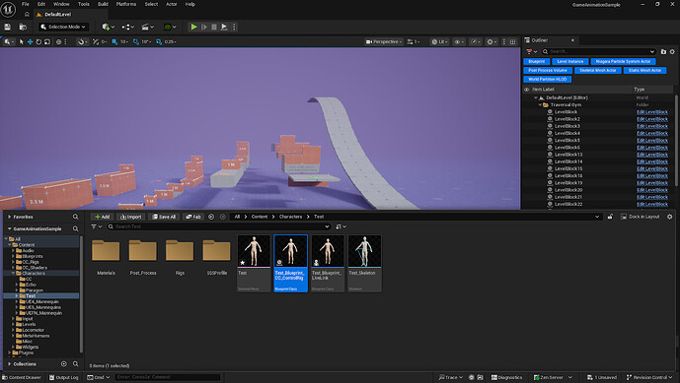The image size is (680, 383).
Task: Activate the Scale gizmo tool
Action: point(47,42)
